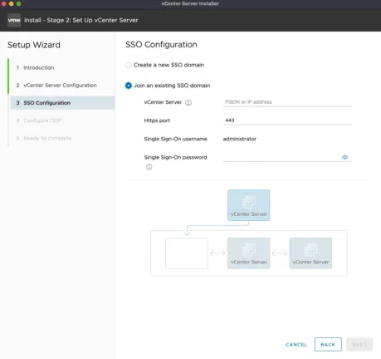Click the Https port label
Viewport: 381px width, 359px height.
pyautogui.click(x=157, y=120)
